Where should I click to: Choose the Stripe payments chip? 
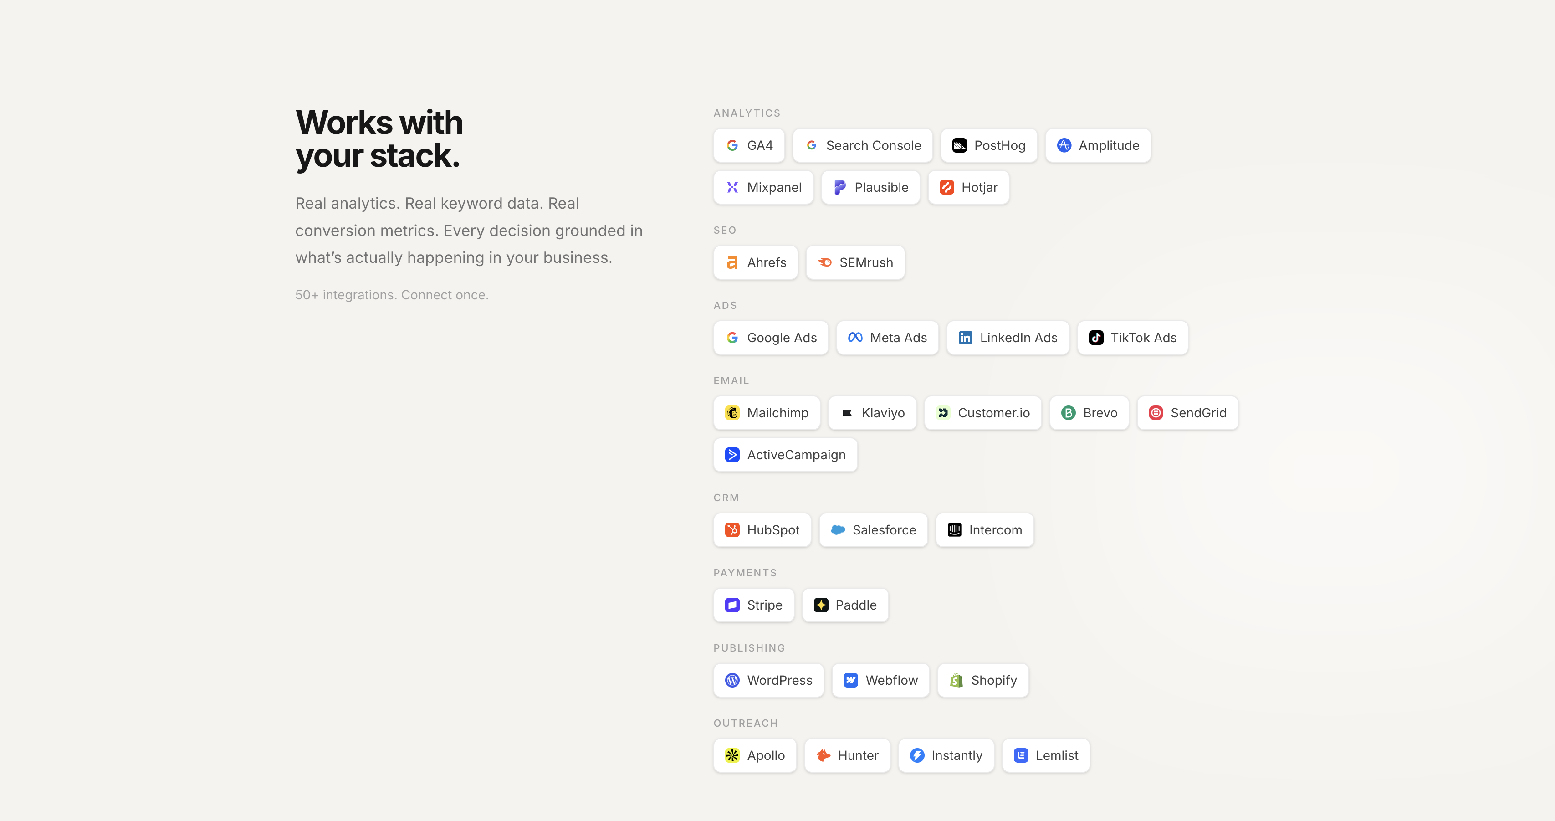(x=753, y=605)
